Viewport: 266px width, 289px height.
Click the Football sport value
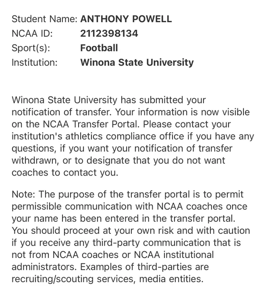99,48
